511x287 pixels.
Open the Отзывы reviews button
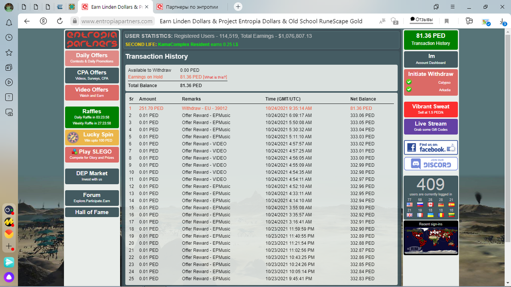(421, 20)
